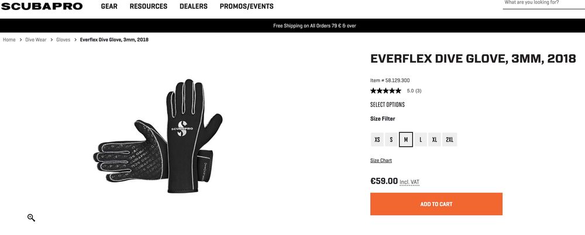Open the Resources menu

[x=149, y=6]
